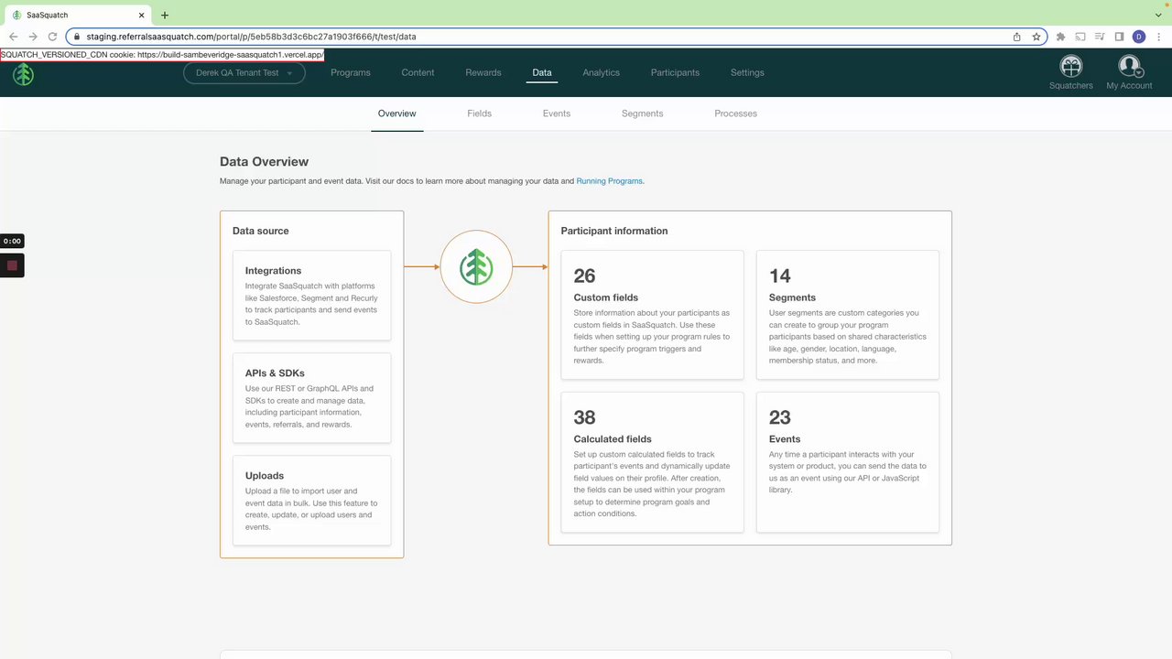Expand the tab search chevron

(x=1158, y=15)
